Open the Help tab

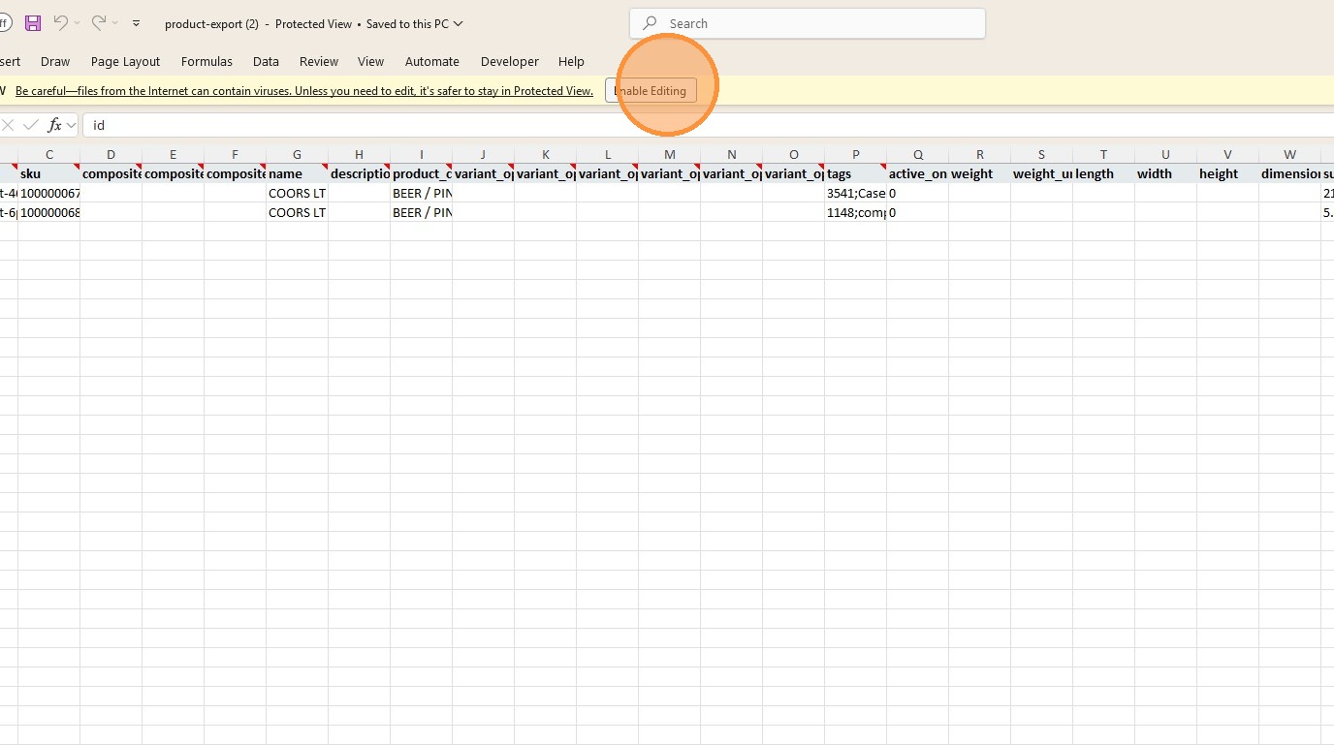[571, 61]
